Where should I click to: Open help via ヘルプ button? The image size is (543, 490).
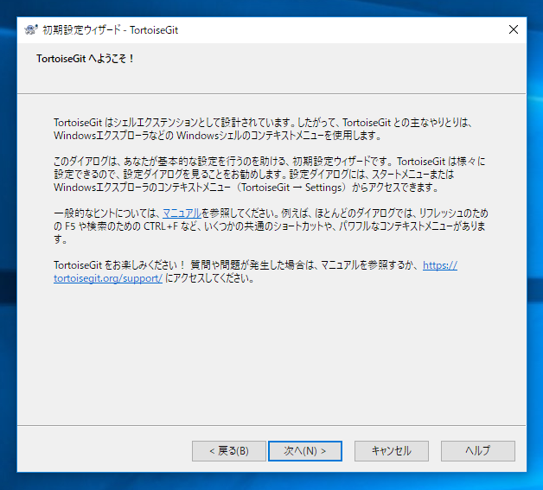[x=478, y=451]
